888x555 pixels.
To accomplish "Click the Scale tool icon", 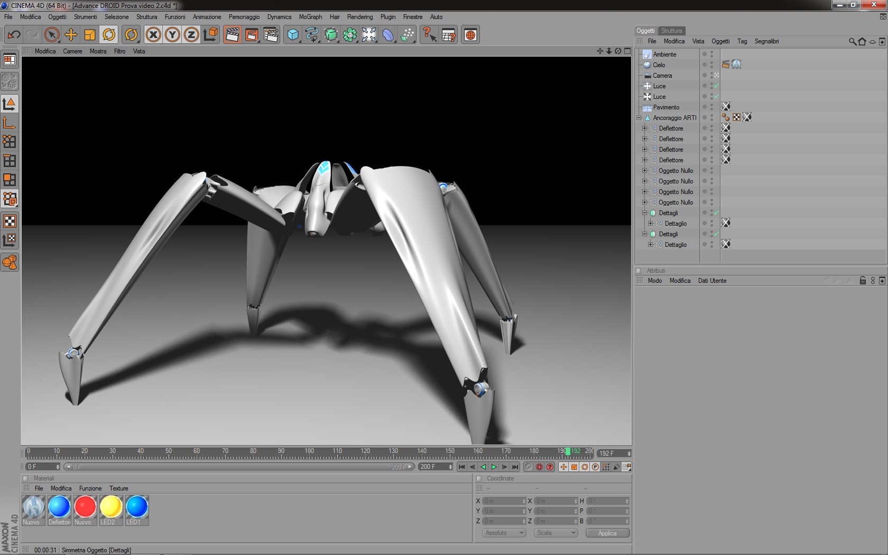I will [x=90, y=35].
